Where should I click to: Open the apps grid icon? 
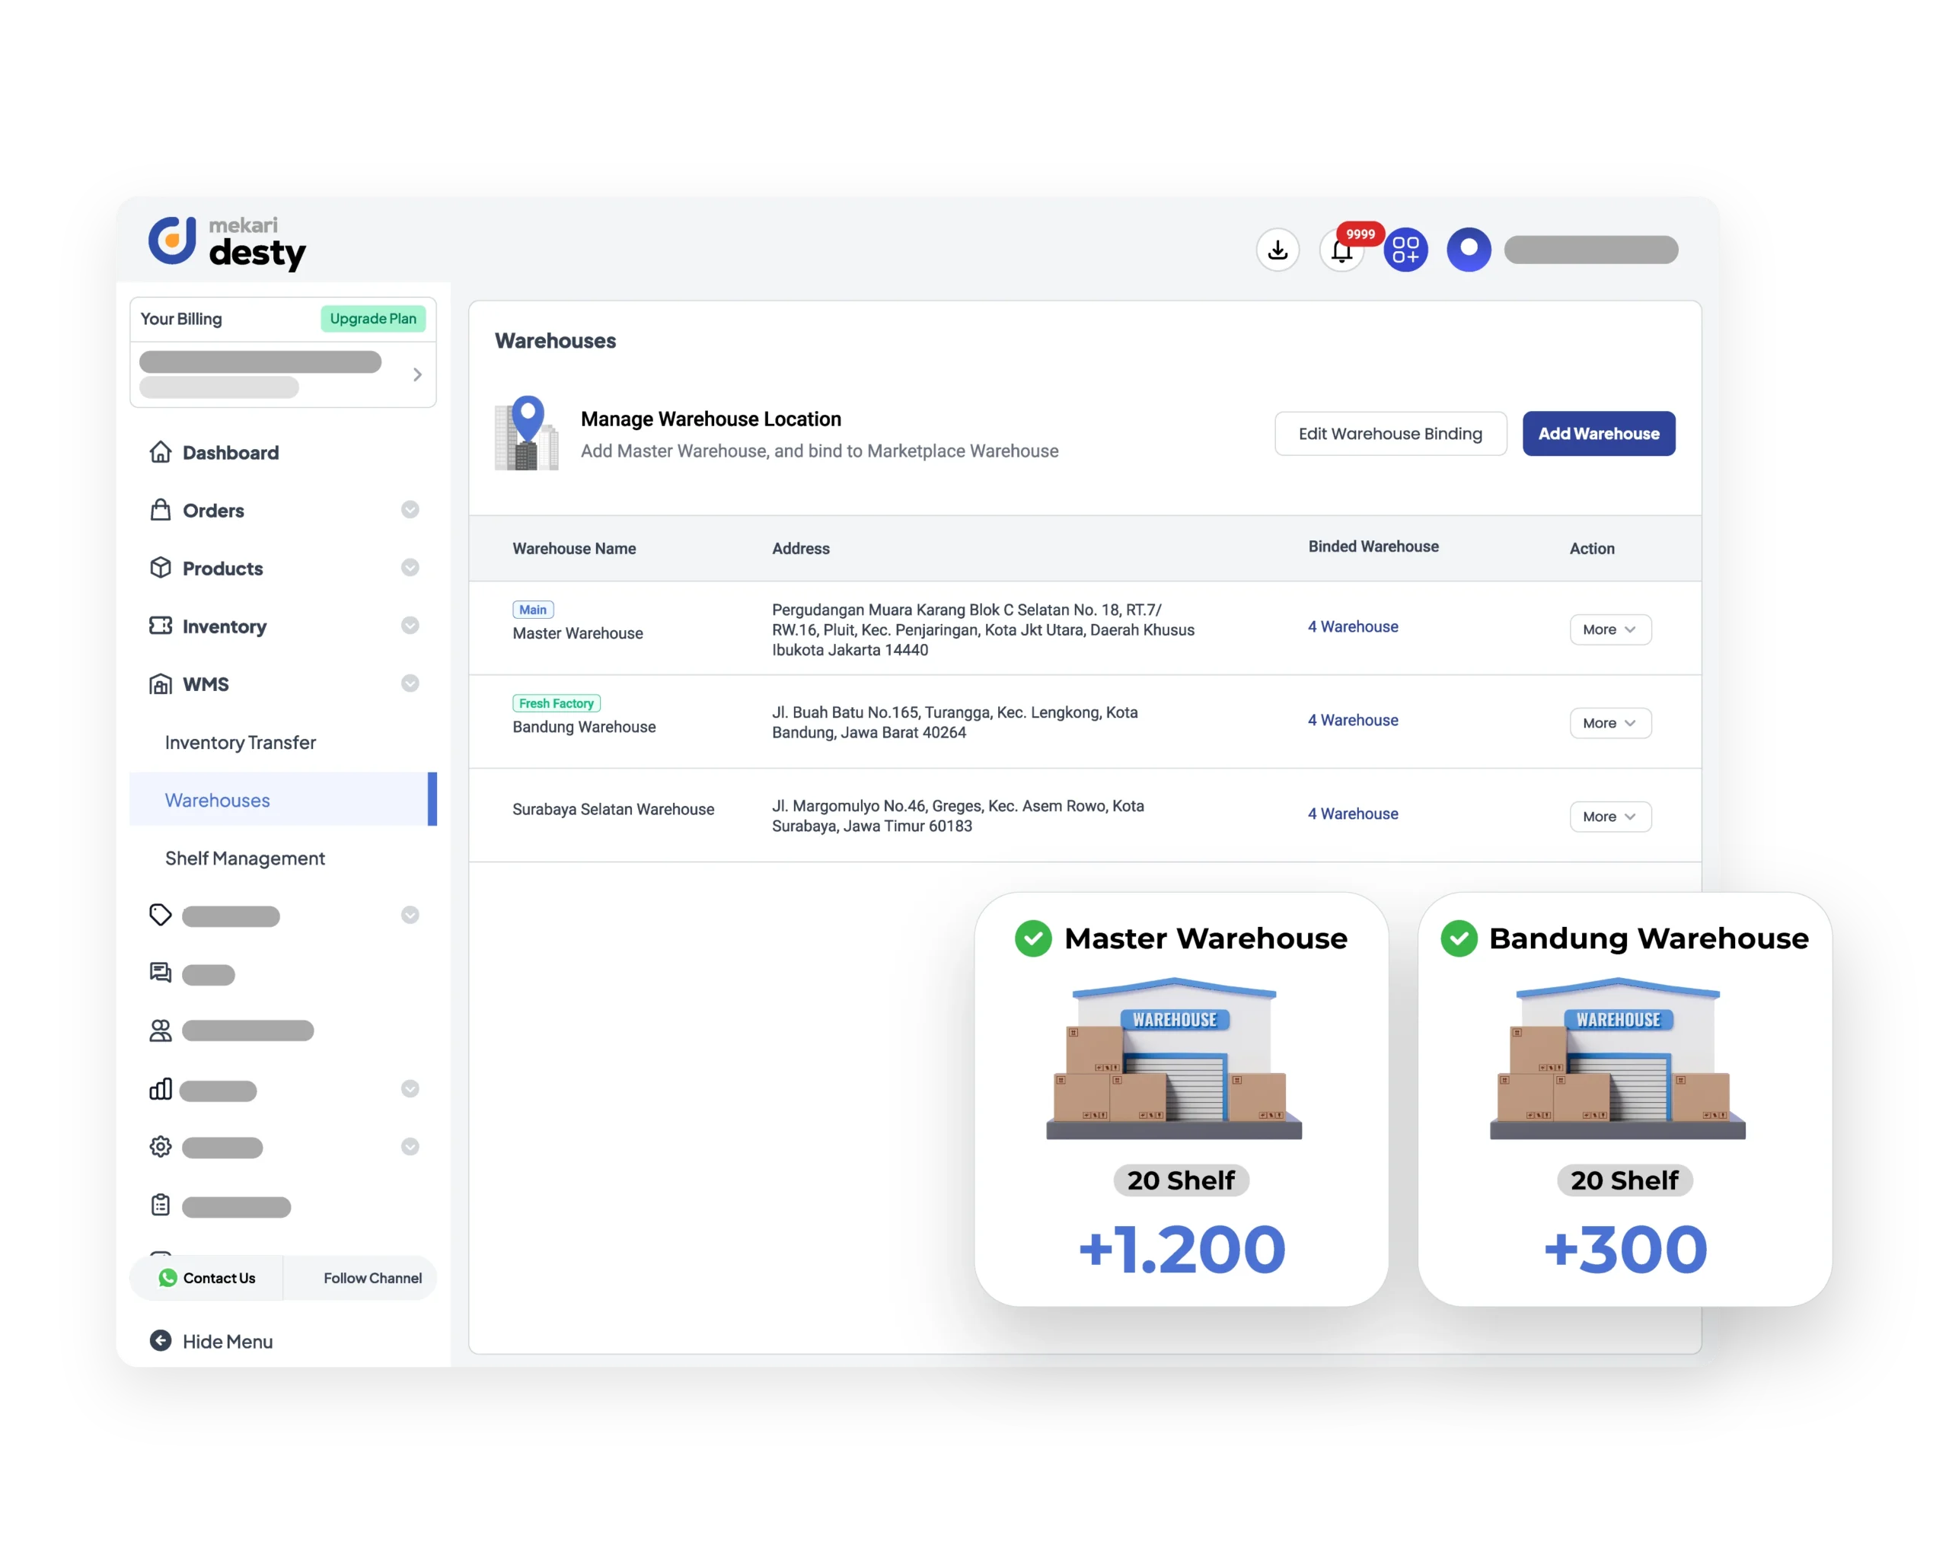[x=1405, y=250]
